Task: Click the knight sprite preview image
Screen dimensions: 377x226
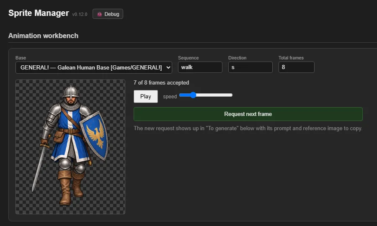Action: tap(70, 147)
